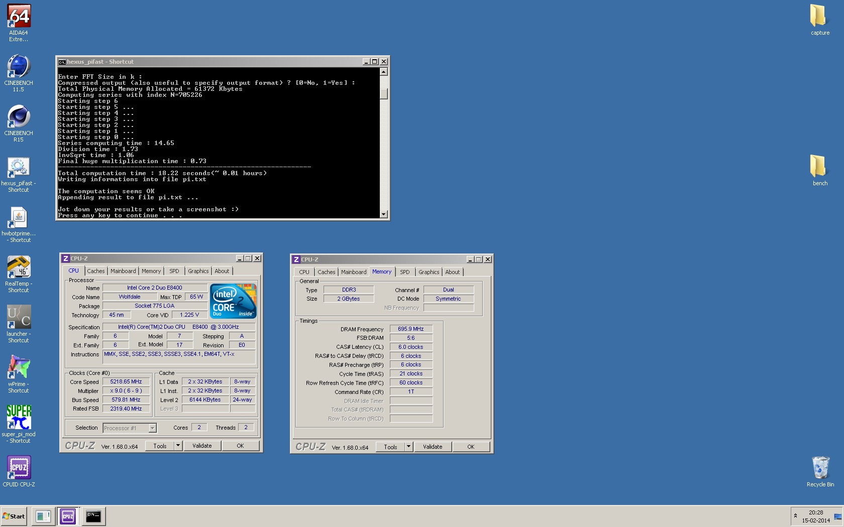
Task: Switch to Graphics tab in right CPU-Z window
Action: (x=429, y=272)
